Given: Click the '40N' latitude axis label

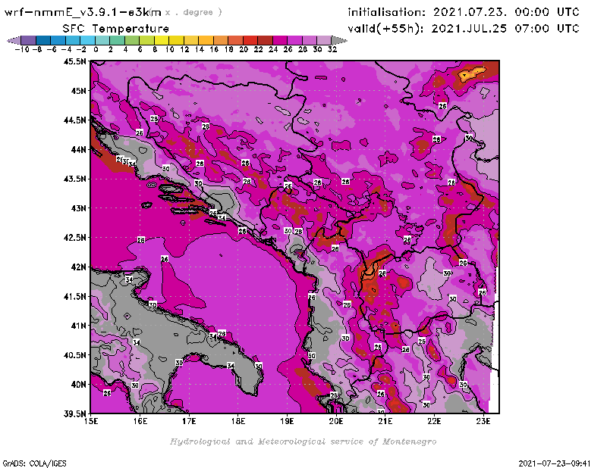Looking at the screenshot, I should (x=78, y=385).
